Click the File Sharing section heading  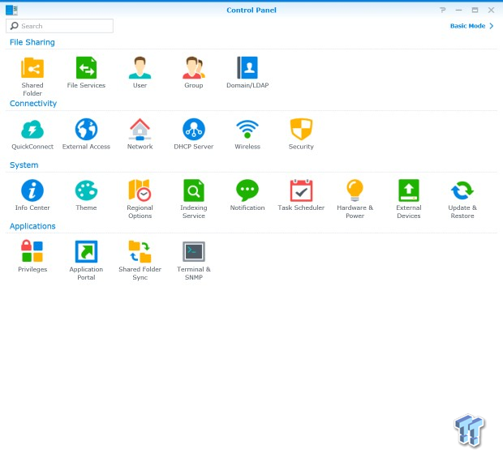(32, 42)
